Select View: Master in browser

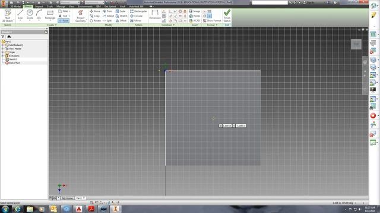click(14, 49)
